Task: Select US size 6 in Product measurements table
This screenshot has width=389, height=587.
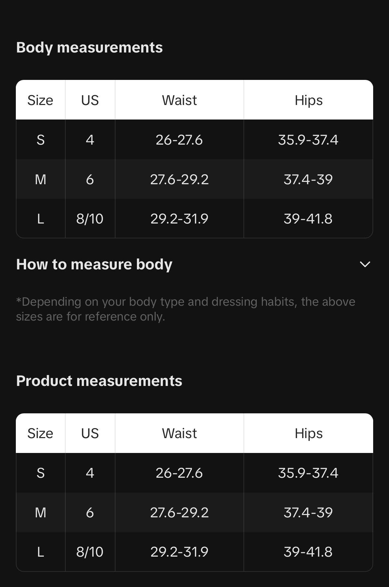Action: point(90,512)
